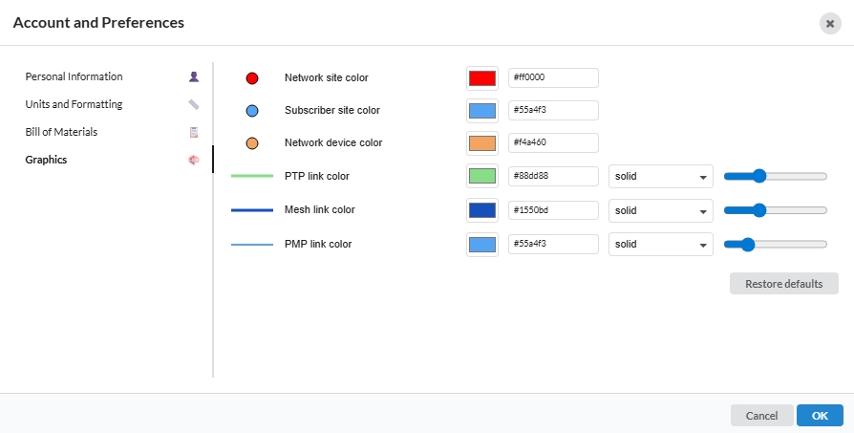Open the PMP link color swatch
This screenshot has width=854, height=433.
pyautogui.click(x=482, y=245)
